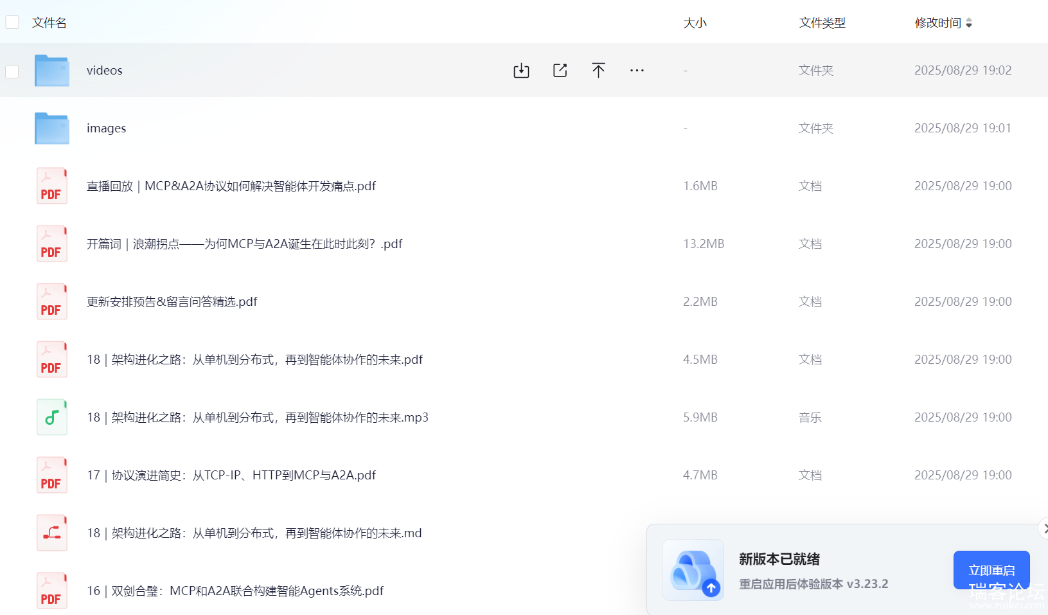Screen dimensions: 1048x615
Task: Close the new version notification popup
Action: [x=1044, y=529]
